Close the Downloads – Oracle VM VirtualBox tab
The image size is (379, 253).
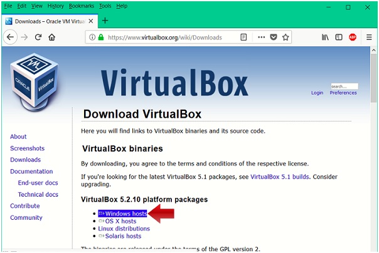coord(91,21)
